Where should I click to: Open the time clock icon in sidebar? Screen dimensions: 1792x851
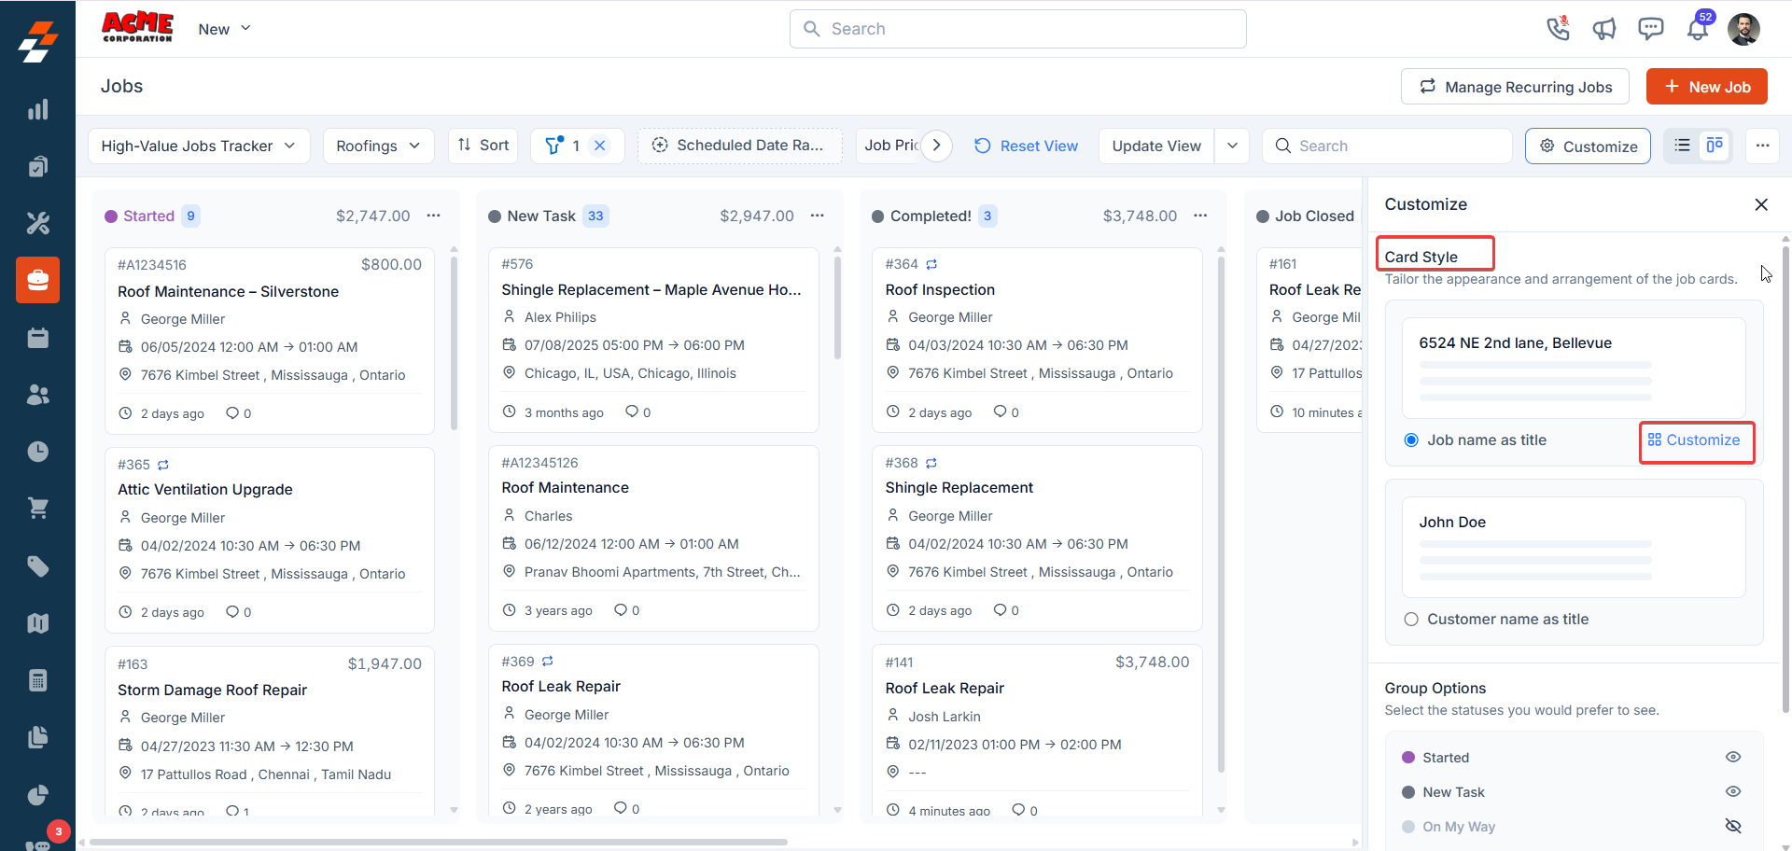click(x=37, y=452)
